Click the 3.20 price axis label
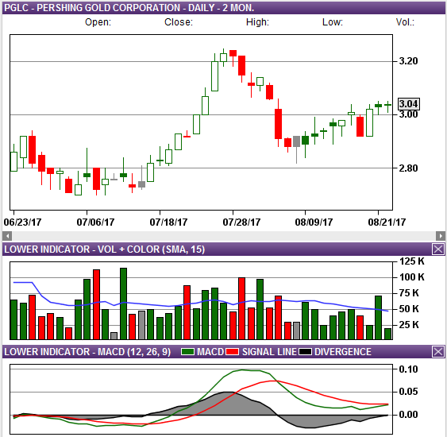Viewport: 447px width, 437px height. pyautogui.click(x=408, y=61)
